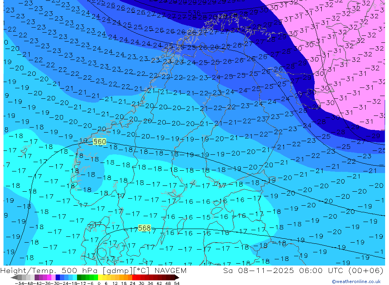This screenshot has width=389, height=285.
Task: Click the 536 height contour label
Action: [194, 13]
